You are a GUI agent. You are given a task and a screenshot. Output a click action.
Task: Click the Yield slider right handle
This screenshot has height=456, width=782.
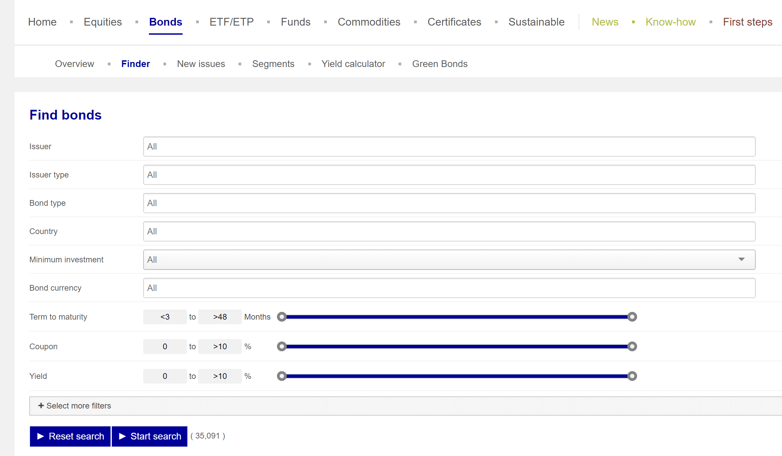[x=632, y=376]
